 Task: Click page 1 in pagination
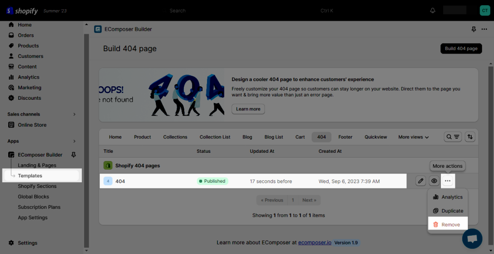pyautogui.click(x=293, y=200)
